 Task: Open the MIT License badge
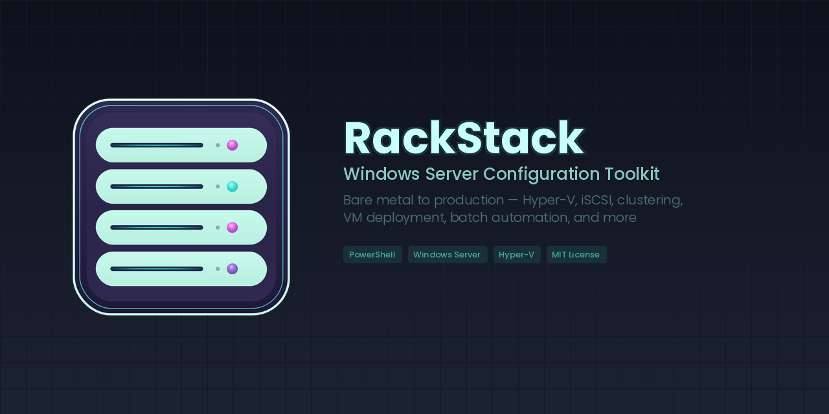576,254
